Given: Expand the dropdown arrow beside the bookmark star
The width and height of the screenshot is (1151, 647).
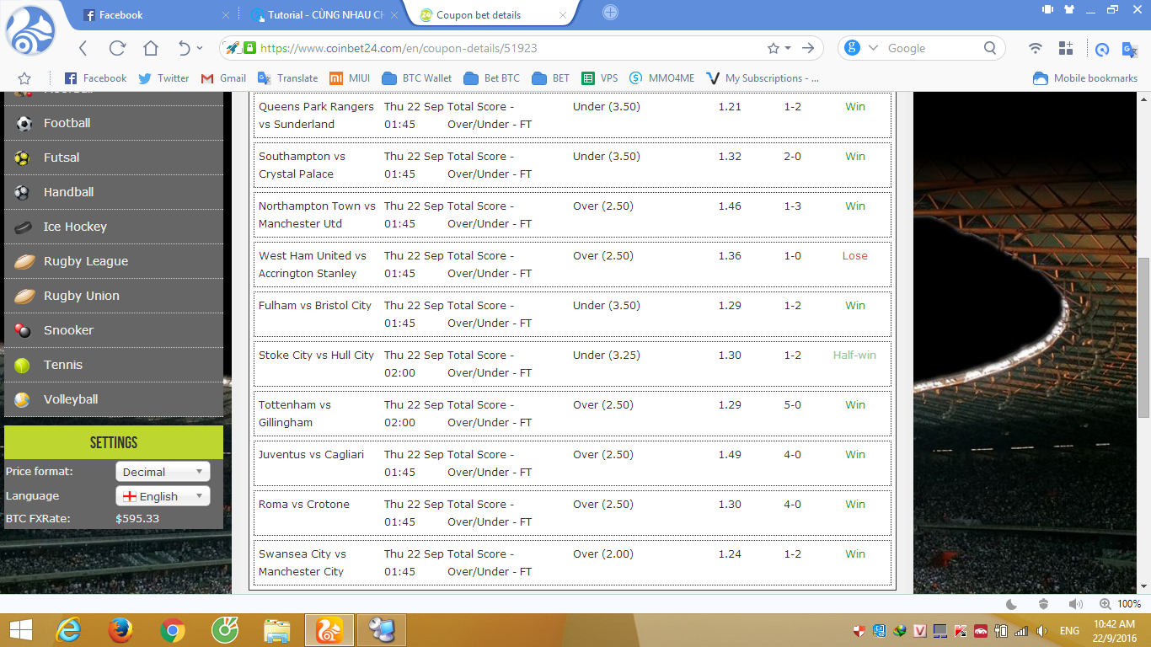Looking at the screenshot, I should pos(788,48).
